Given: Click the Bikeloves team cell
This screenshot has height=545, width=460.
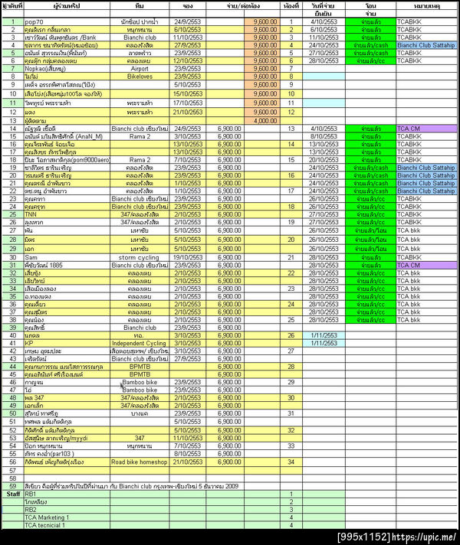Looking at the screenshot, I should pyautogui.click(x=140, y=77).
